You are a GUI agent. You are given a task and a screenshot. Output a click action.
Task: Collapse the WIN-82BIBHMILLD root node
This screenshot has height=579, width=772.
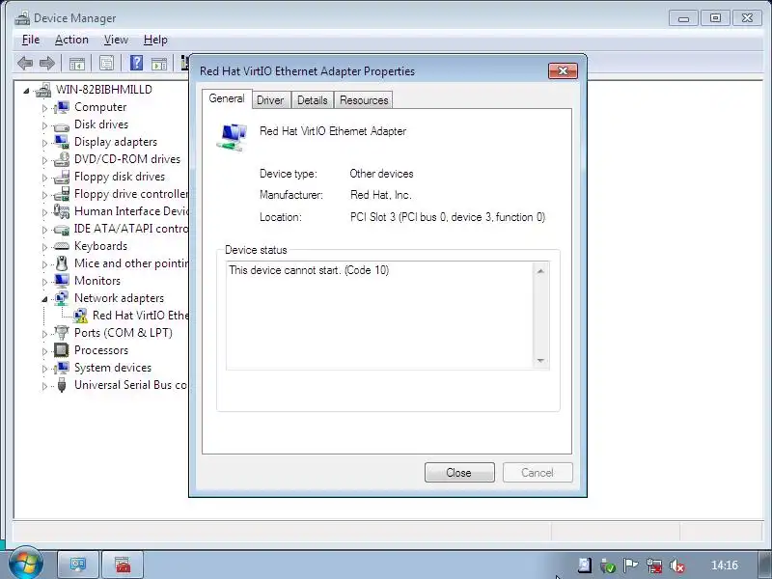[26, 91]
